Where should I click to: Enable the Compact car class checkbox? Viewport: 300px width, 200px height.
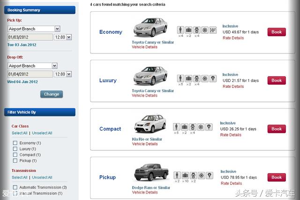(x=15, y=154)
